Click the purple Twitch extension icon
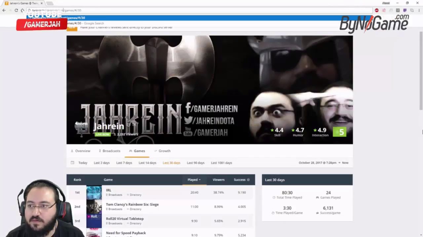Viewport: 423px width, 237px height. coord(405,10)
